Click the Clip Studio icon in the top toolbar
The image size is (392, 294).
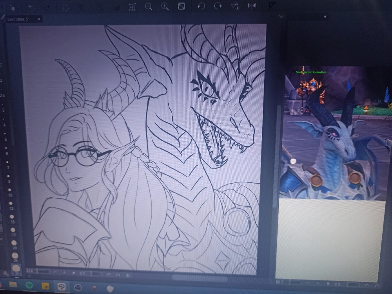click(x=13, y=9)
